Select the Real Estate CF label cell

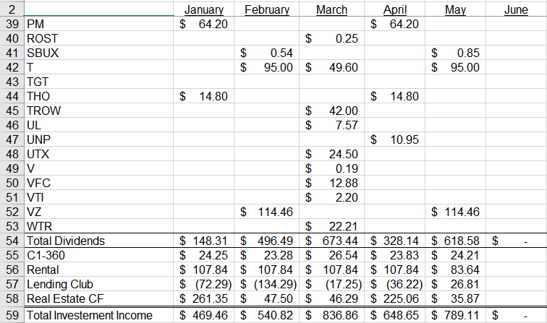pos(98,298)
